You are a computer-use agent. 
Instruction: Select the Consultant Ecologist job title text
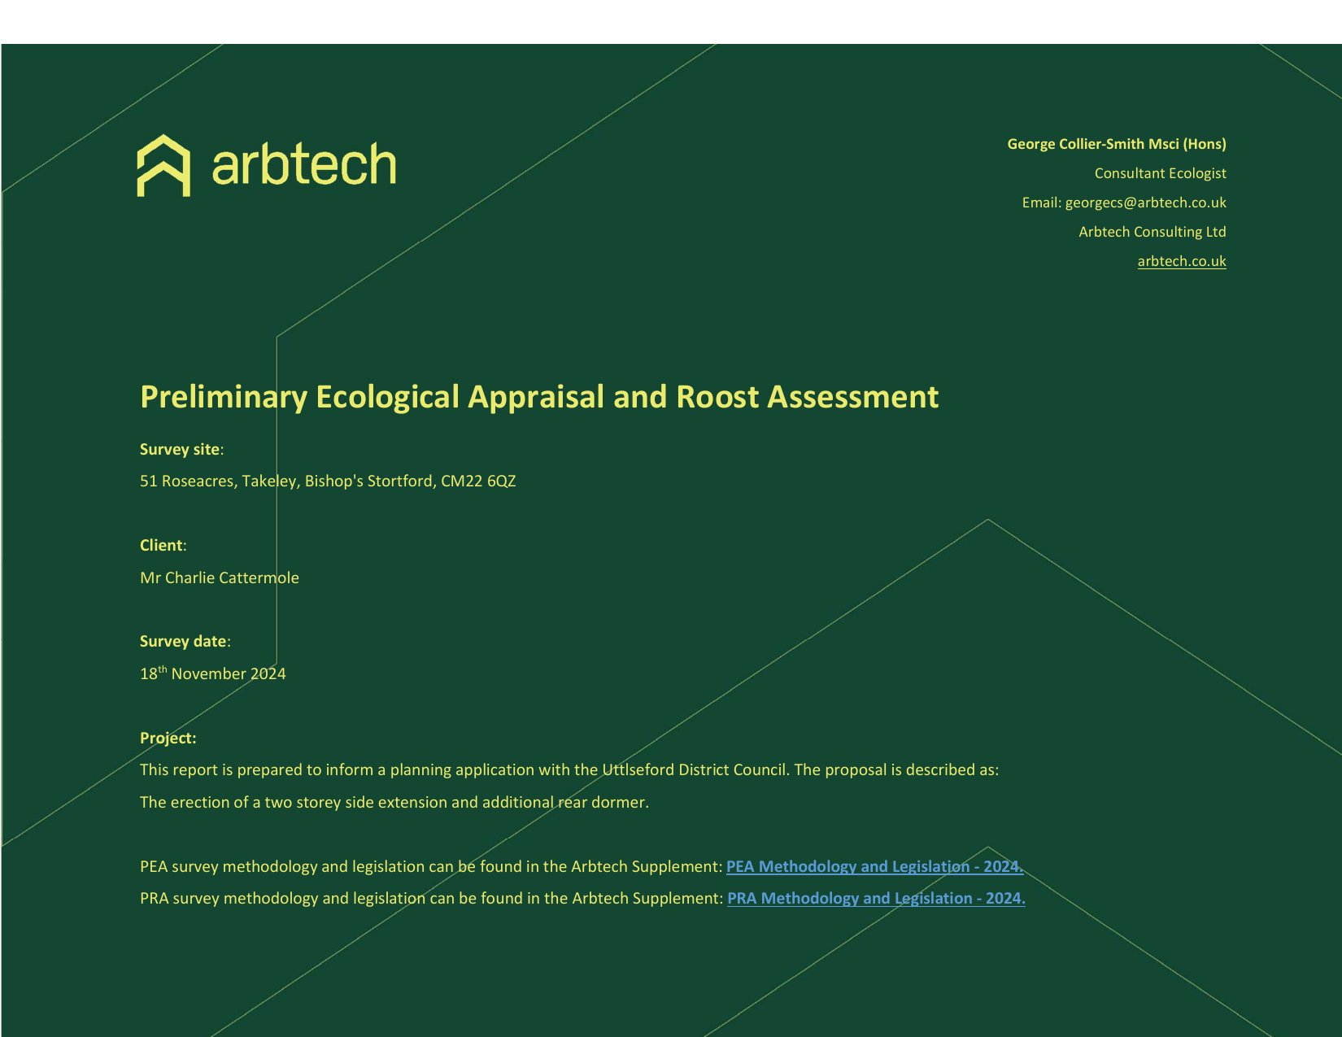tap(1160, 173)
